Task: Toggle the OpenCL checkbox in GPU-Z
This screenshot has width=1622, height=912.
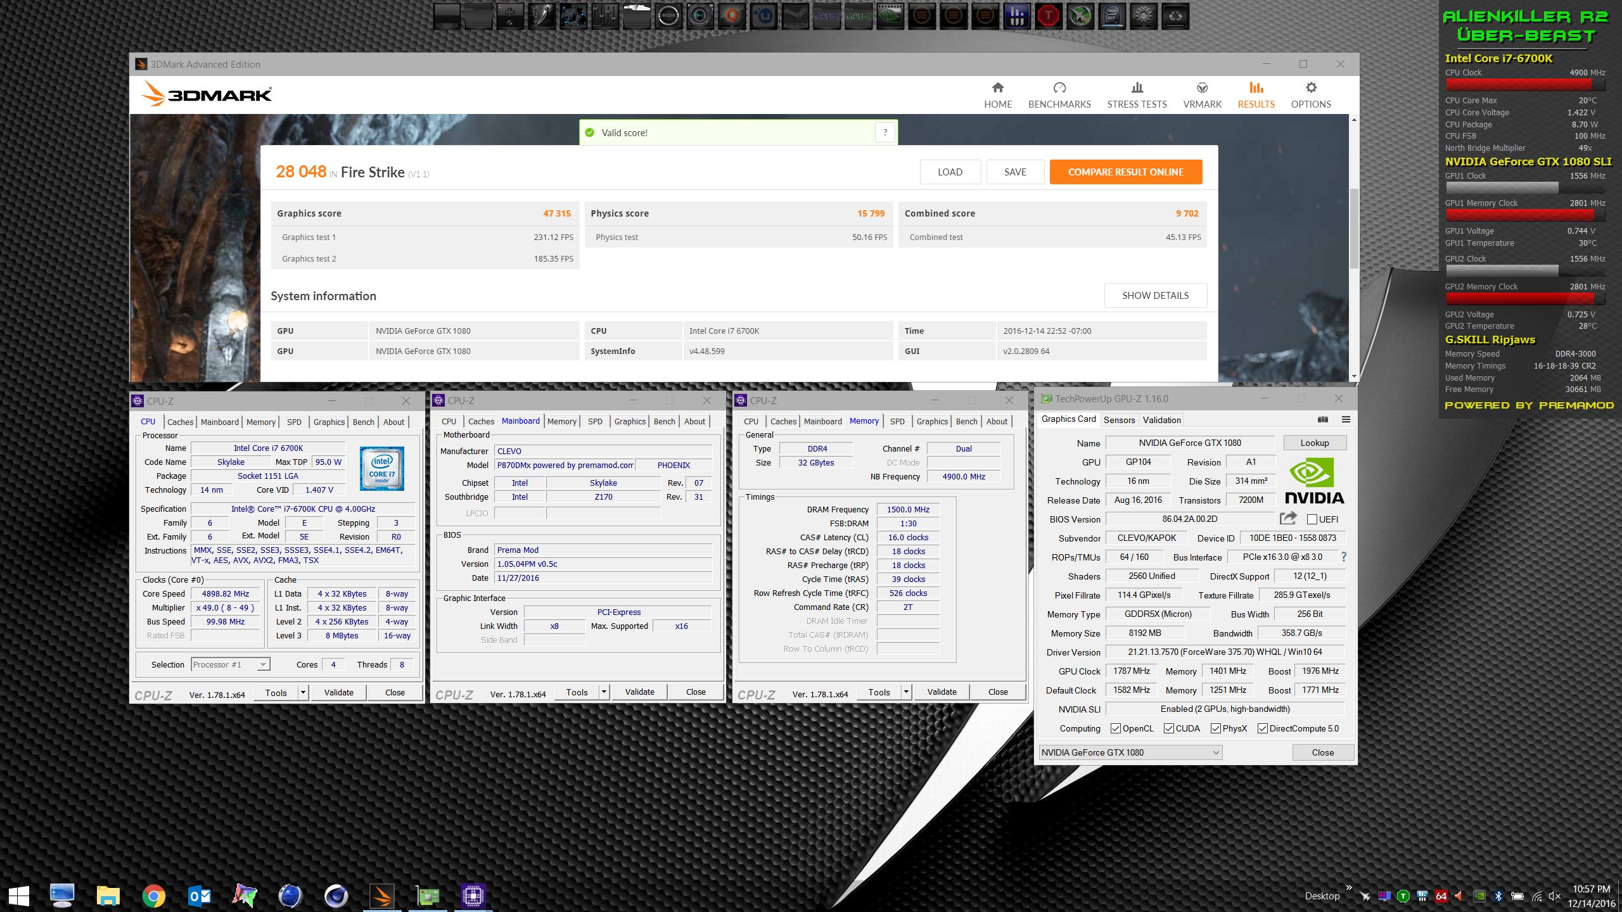Action: 1116,728
